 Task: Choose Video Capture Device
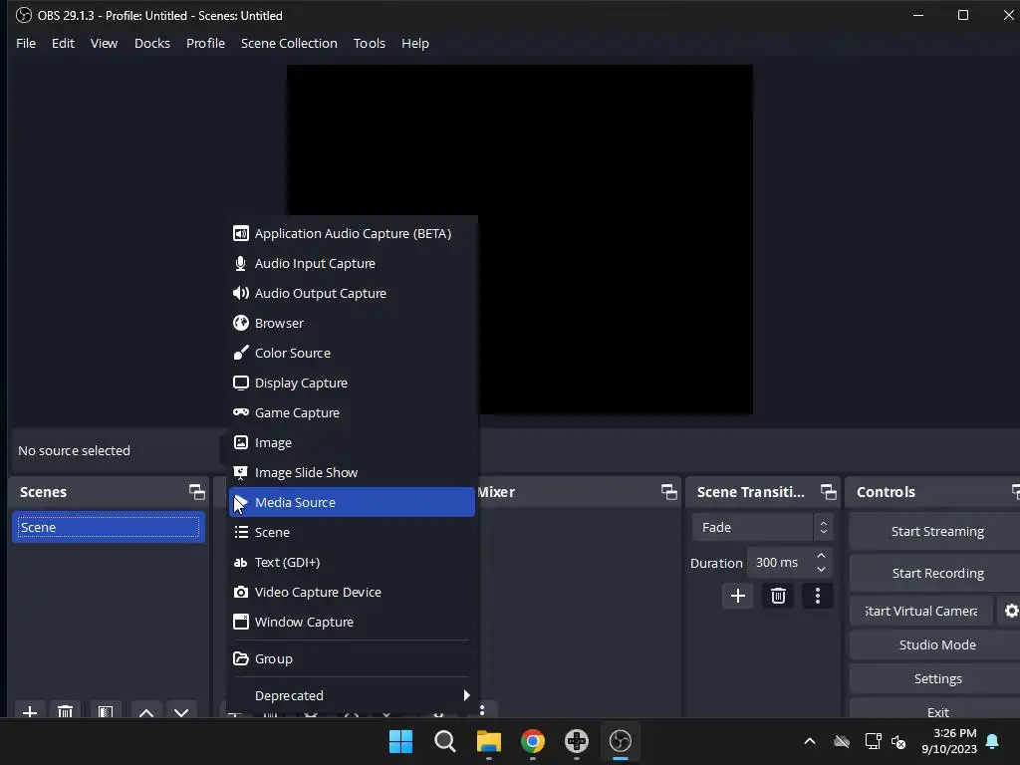coord(352,593)
